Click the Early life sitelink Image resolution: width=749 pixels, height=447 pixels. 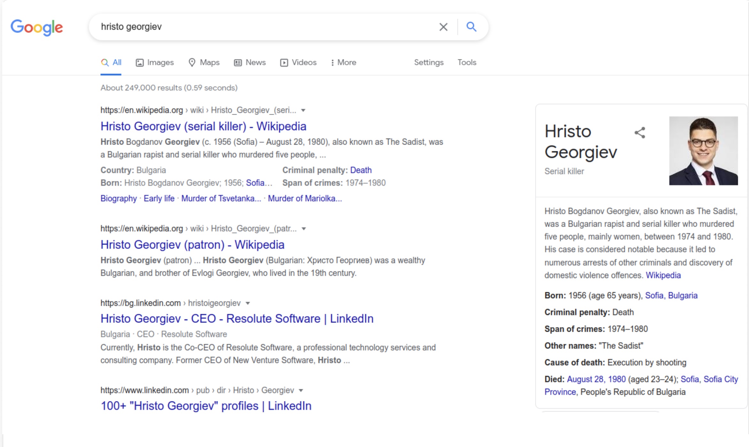click(159, 198)
